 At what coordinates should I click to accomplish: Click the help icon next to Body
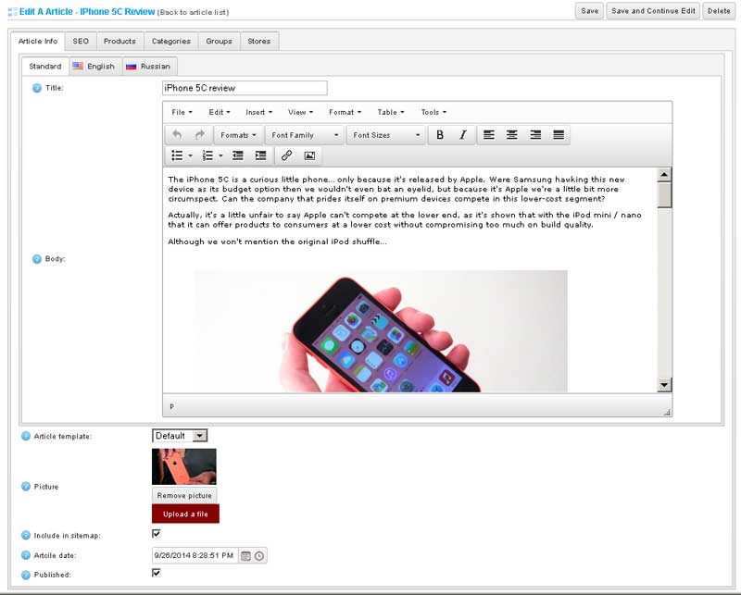pyautogui.click(x=37, y=259)
